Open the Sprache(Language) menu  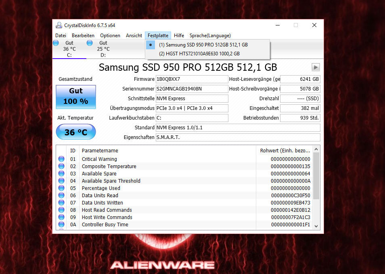(210, 36)
